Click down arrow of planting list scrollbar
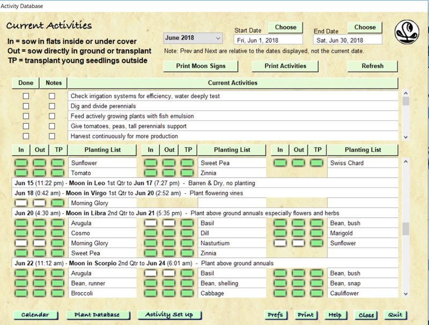Image resolution: width=429 pixels, height=325 pixels. tap(406, 294)
